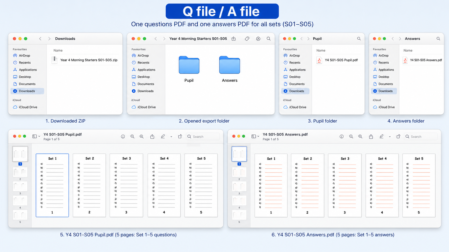Open the Answers folder icon

[230, 65]
